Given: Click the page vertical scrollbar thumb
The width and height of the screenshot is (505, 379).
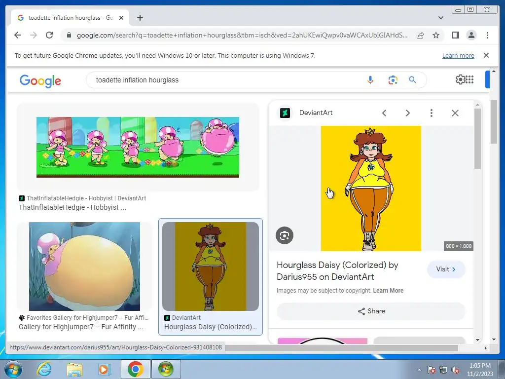Looking at the screenshot, I should pos(493,122).
